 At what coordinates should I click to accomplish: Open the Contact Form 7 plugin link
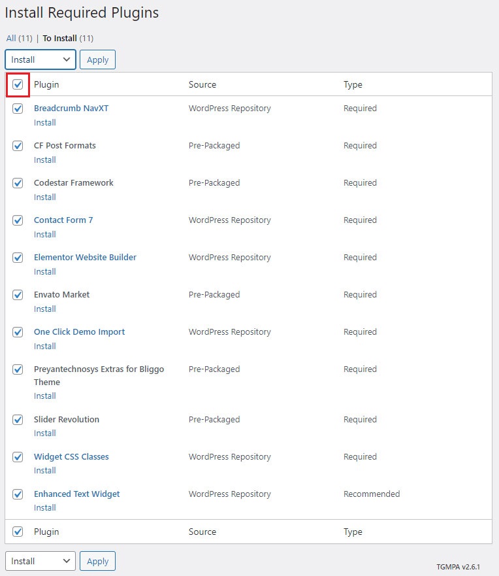63,220
